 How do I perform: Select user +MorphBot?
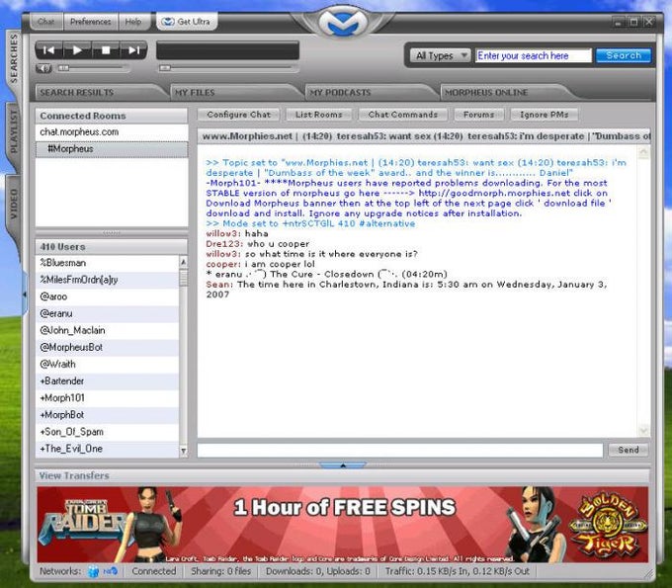107,415
